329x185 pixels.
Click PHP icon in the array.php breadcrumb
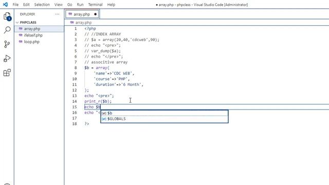[72, 23]
